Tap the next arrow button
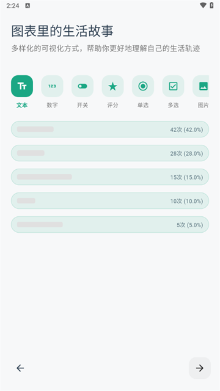The width and height of the screenshot is (220, 391). coord(200,368)
